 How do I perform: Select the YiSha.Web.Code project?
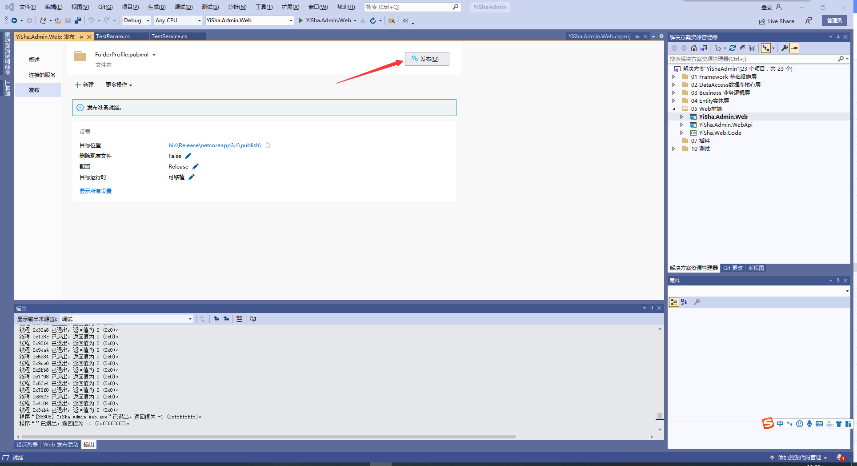tap(720, 133)
